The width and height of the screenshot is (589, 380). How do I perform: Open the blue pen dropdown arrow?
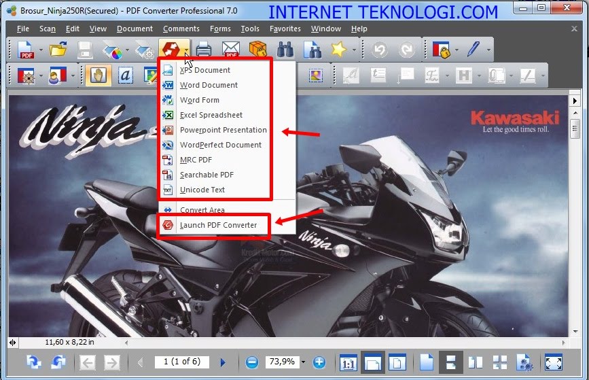pyautogui.click(x=488, y=50)
